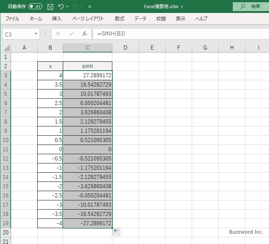269x244 pixels.
Task: Click the Enter checkmark icon in the formula bar
Action: (71, 34)
